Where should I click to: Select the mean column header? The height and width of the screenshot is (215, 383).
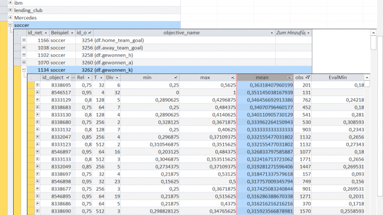click(265, 78)
